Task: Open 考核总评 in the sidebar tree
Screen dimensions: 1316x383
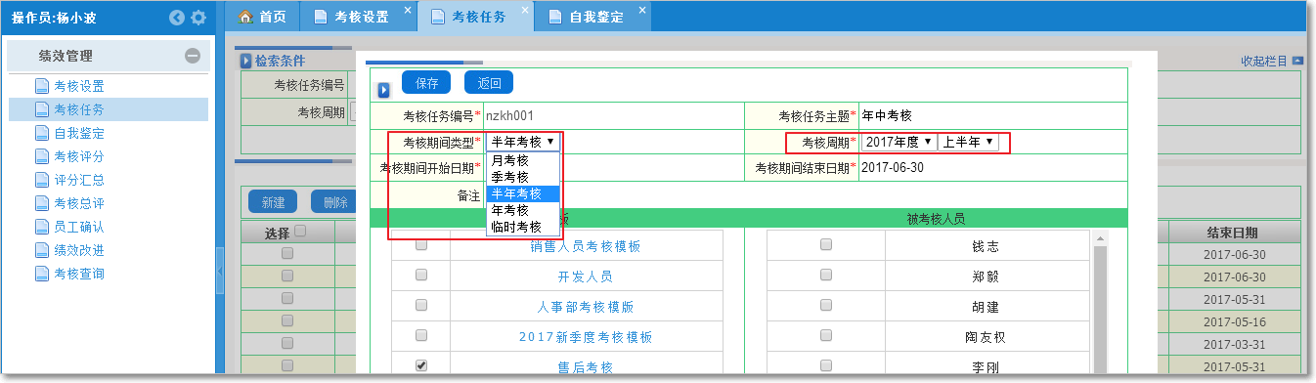Action: (x=79, y=203)
